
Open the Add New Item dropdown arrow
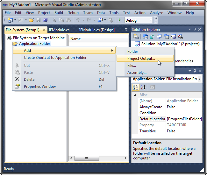26,20
